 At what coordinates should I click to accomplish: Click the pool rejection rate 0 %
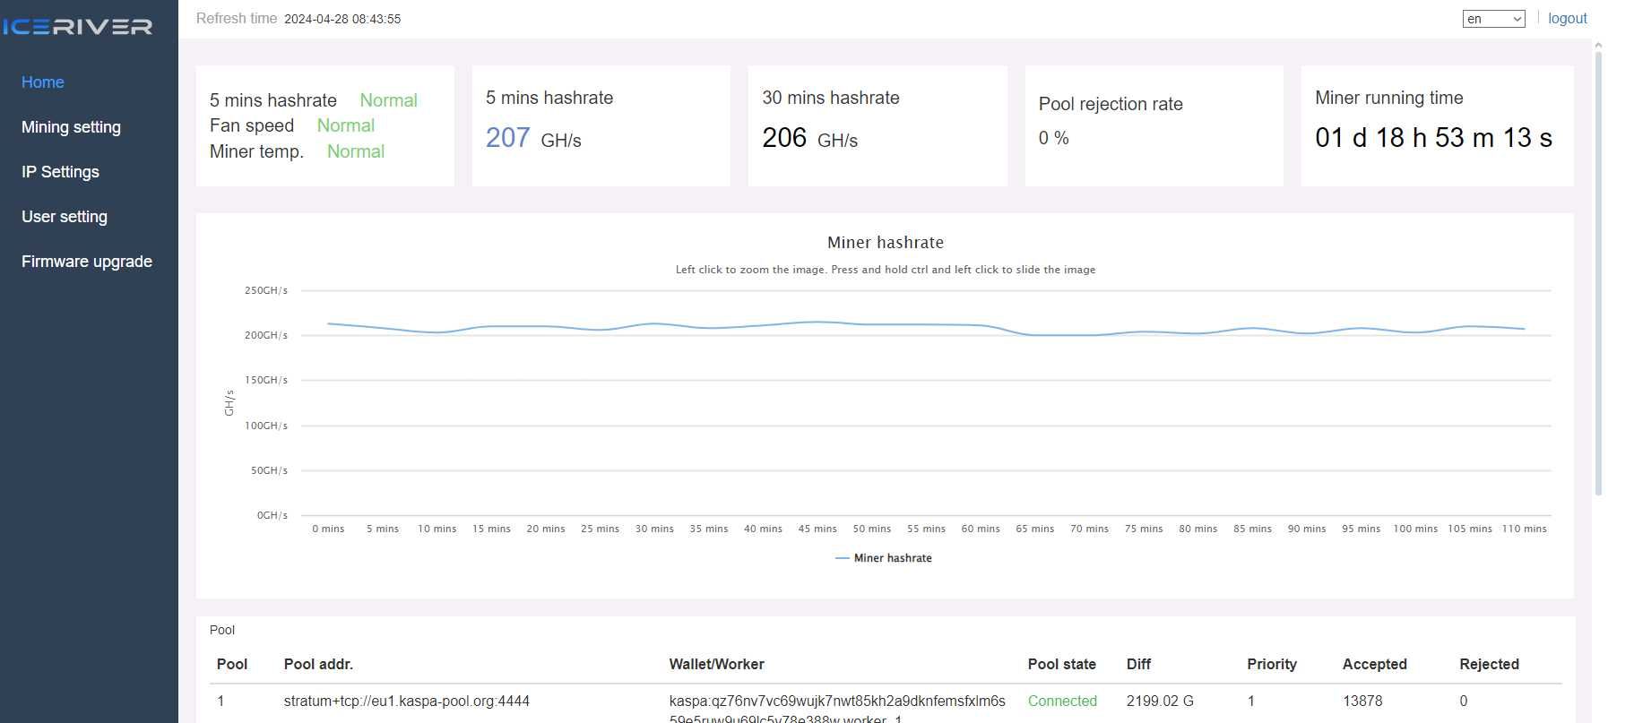(1053, 138)
